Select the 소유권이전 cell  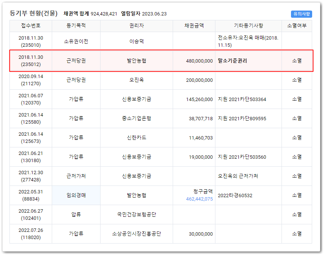[x=76, y=41]
